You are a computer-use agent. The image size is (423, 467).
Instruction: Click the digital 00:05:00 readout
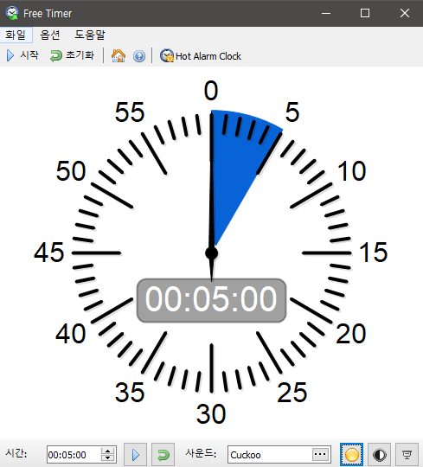pyautogui.click(x=211, y=300)
